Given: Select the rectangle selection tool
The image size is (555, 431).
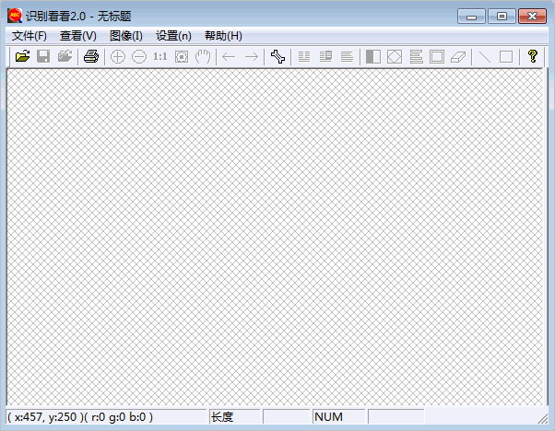Looking at the screenshot, I should pos(506,56).
